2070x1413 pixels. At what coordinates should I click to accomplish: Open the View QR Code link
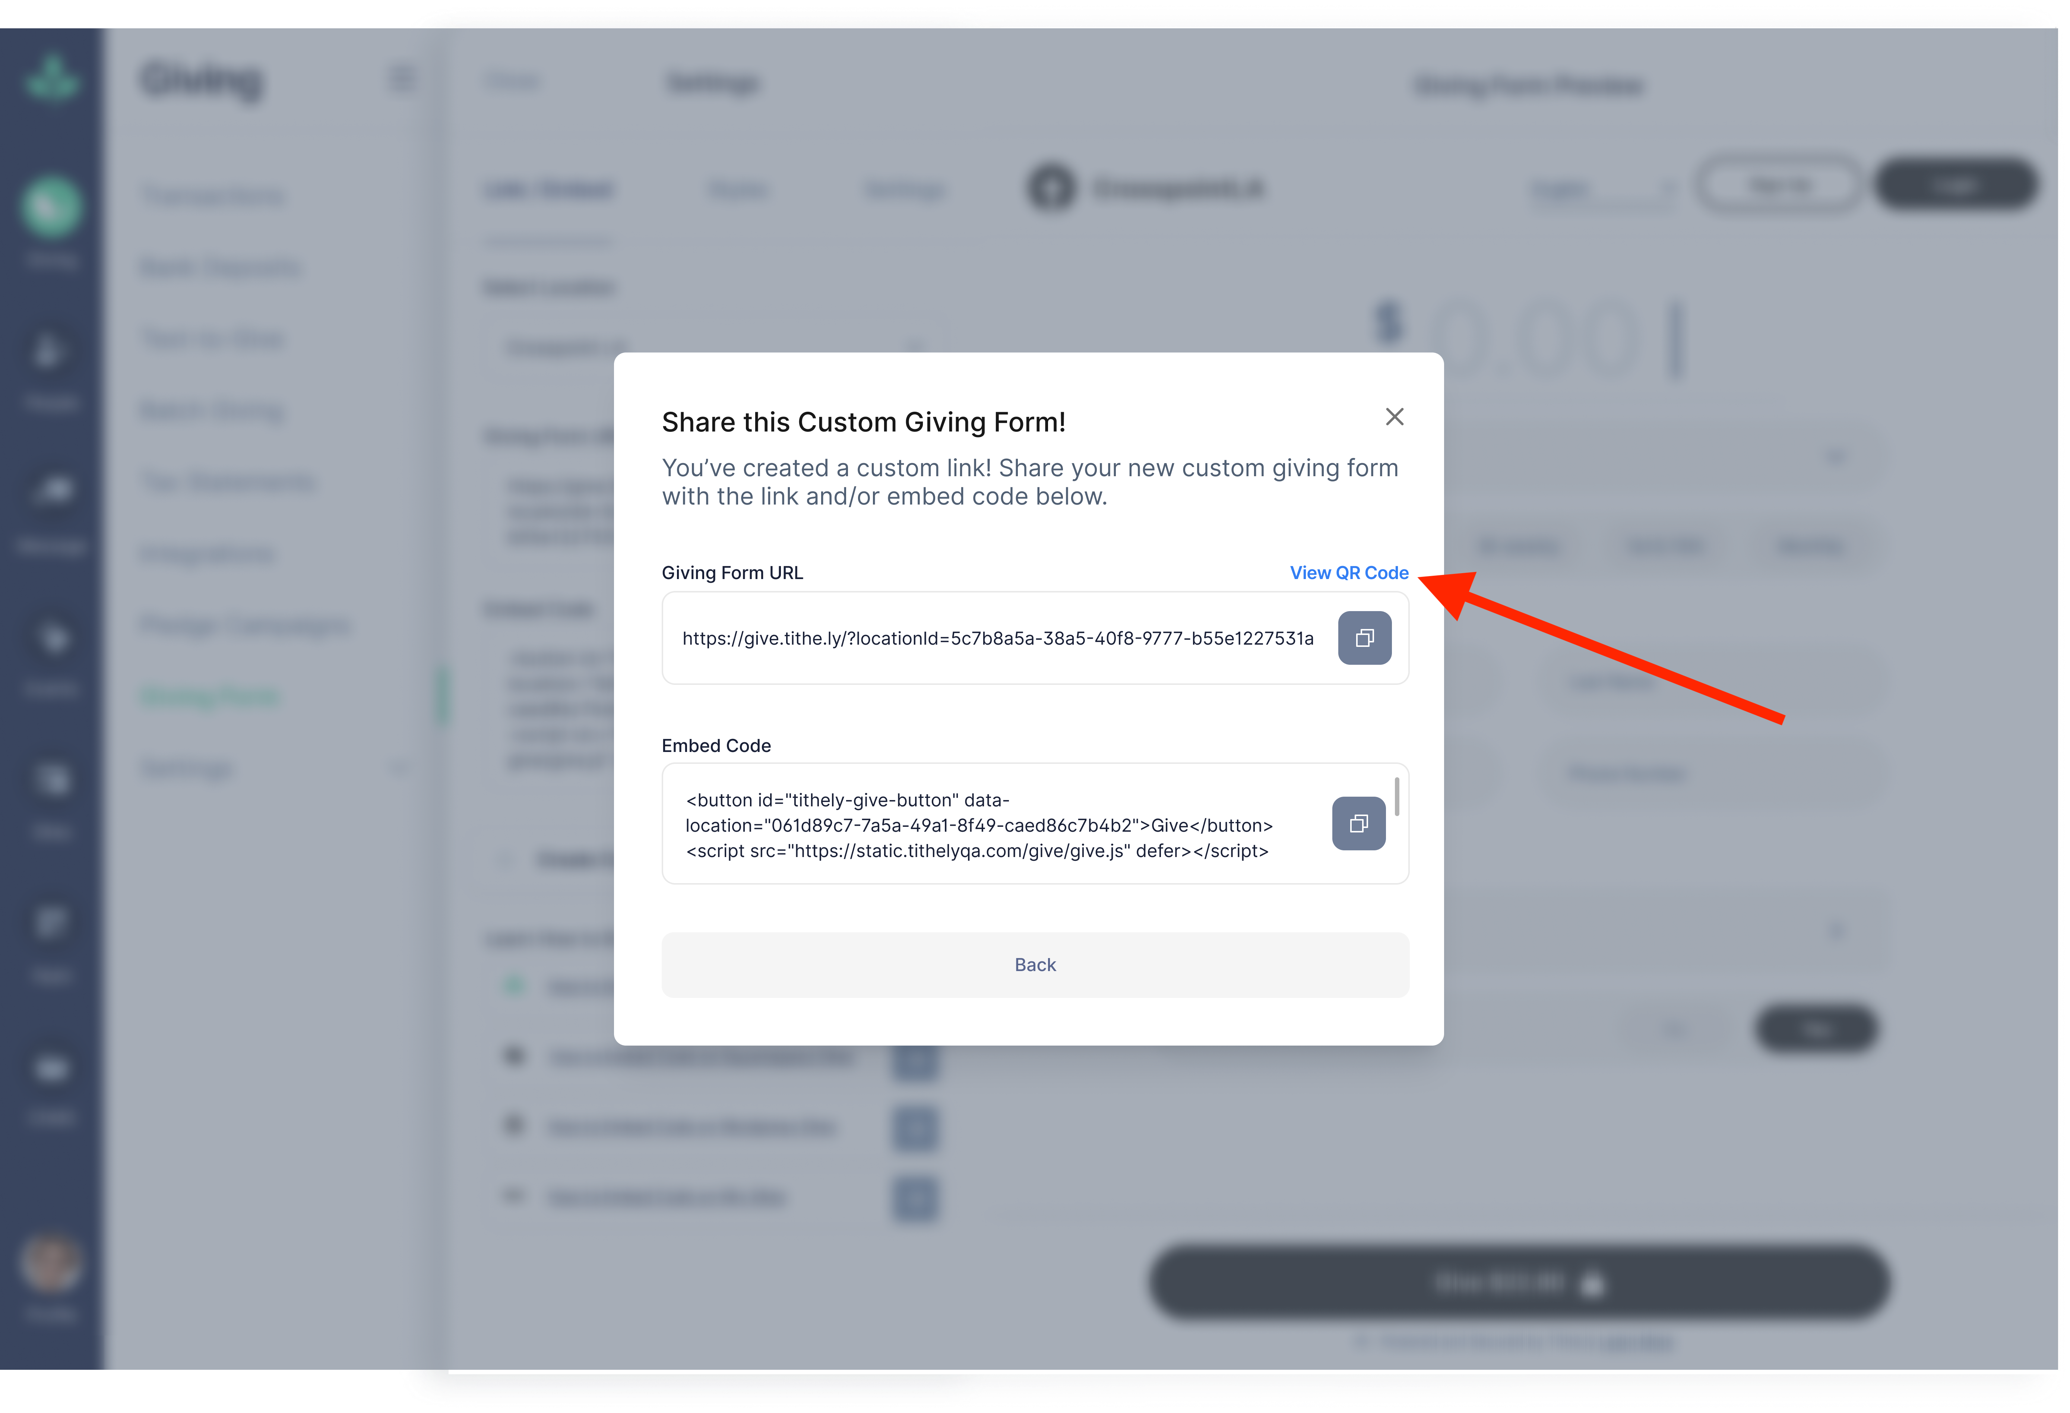coord(1349,573)
